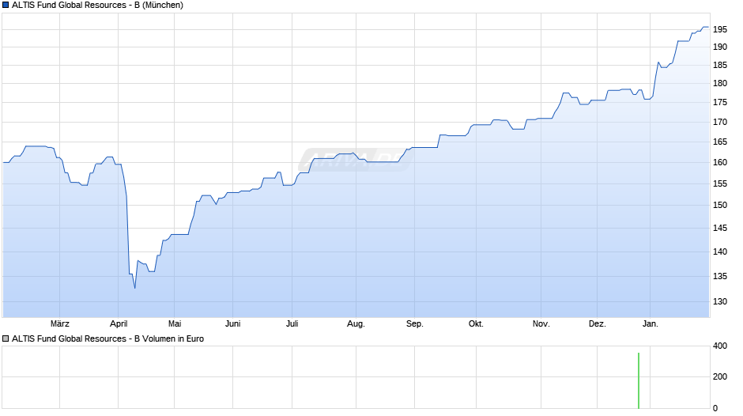Click the 160 price axis value
Image resolution: width=743 pixels, height=416 pixels.
coord(720,162)
